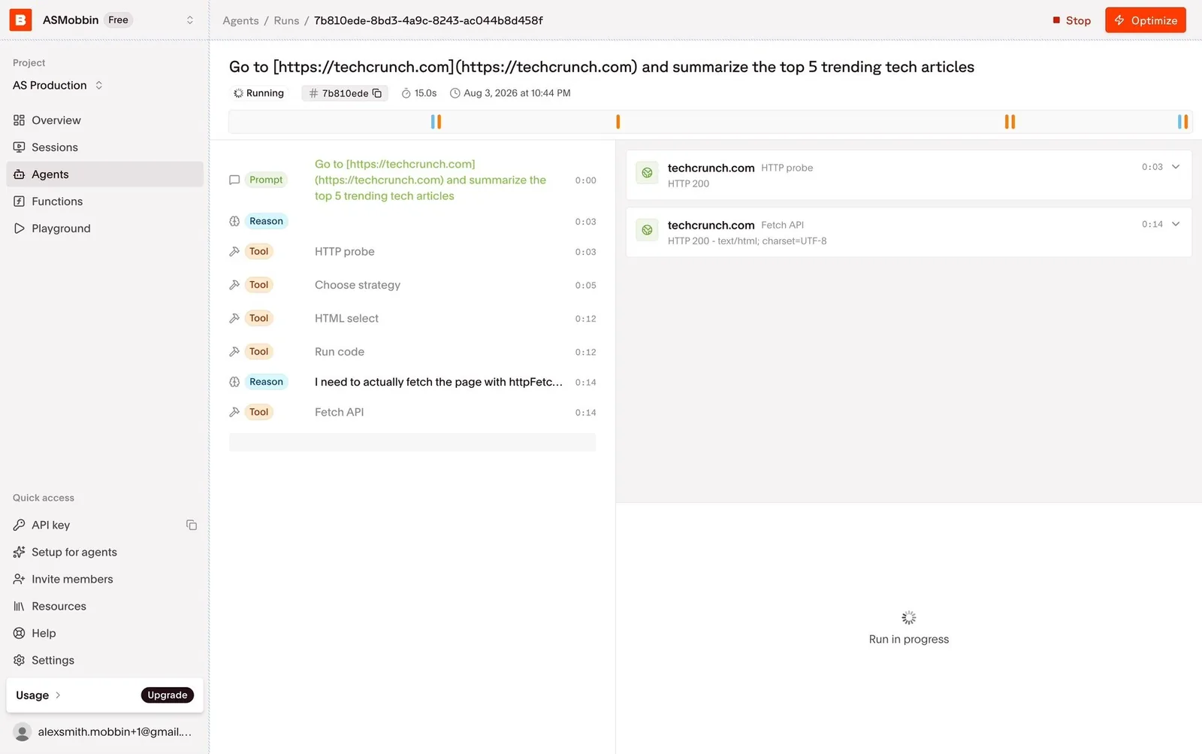Click the Optimize button
Screen dimensions: 1202x754
click(x=1145, y=20)
